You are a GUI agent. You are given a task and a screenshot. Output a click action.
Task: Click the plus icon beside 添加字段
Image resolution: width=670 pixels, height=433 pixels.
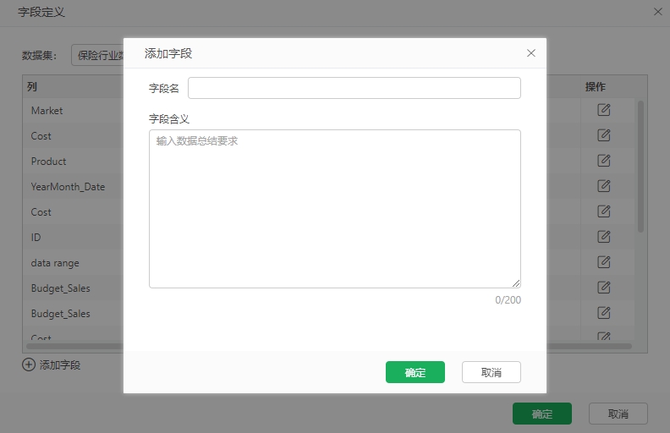coord(29,364)
